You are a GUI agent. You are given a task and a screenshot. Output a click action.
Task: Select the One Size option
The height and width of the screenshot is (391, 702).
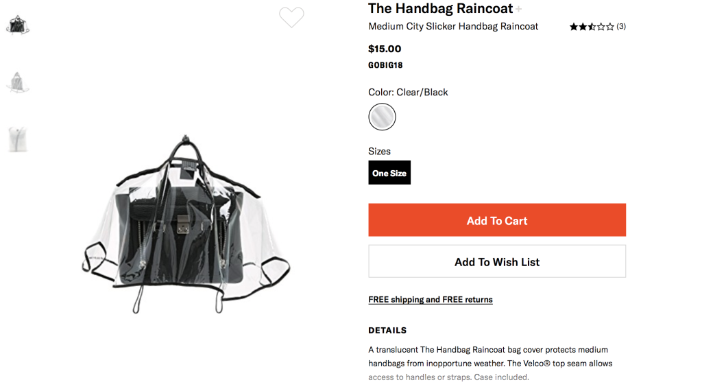pyautogui.click(x=389, y=172)
